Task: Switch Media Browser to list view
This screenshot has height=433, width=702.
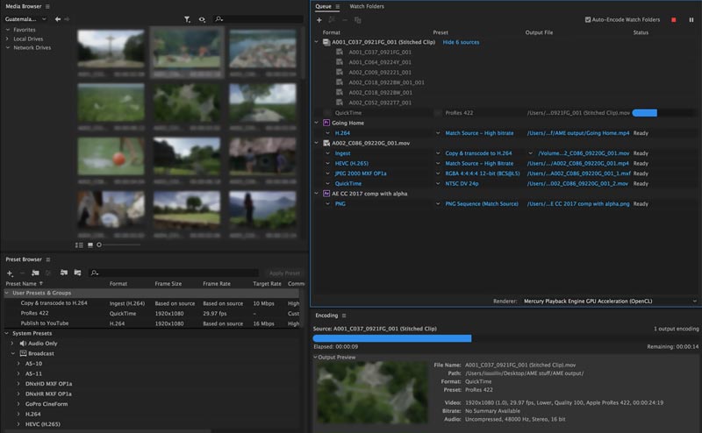Action: (x=79, y=245)
